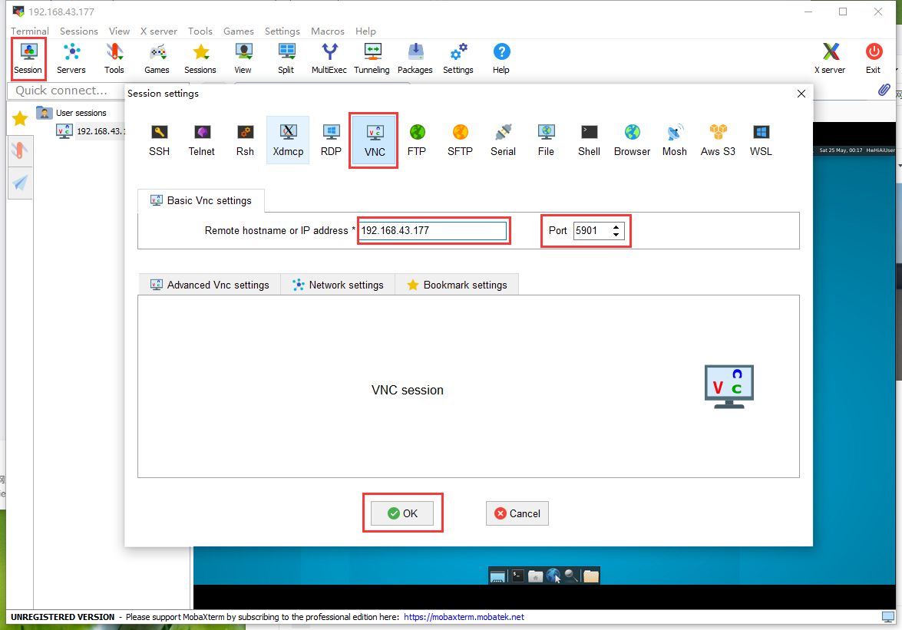The height and width of the screenshot is (630, 902).
Task: Click the paper plane sidebar icon
Action: 20,183
